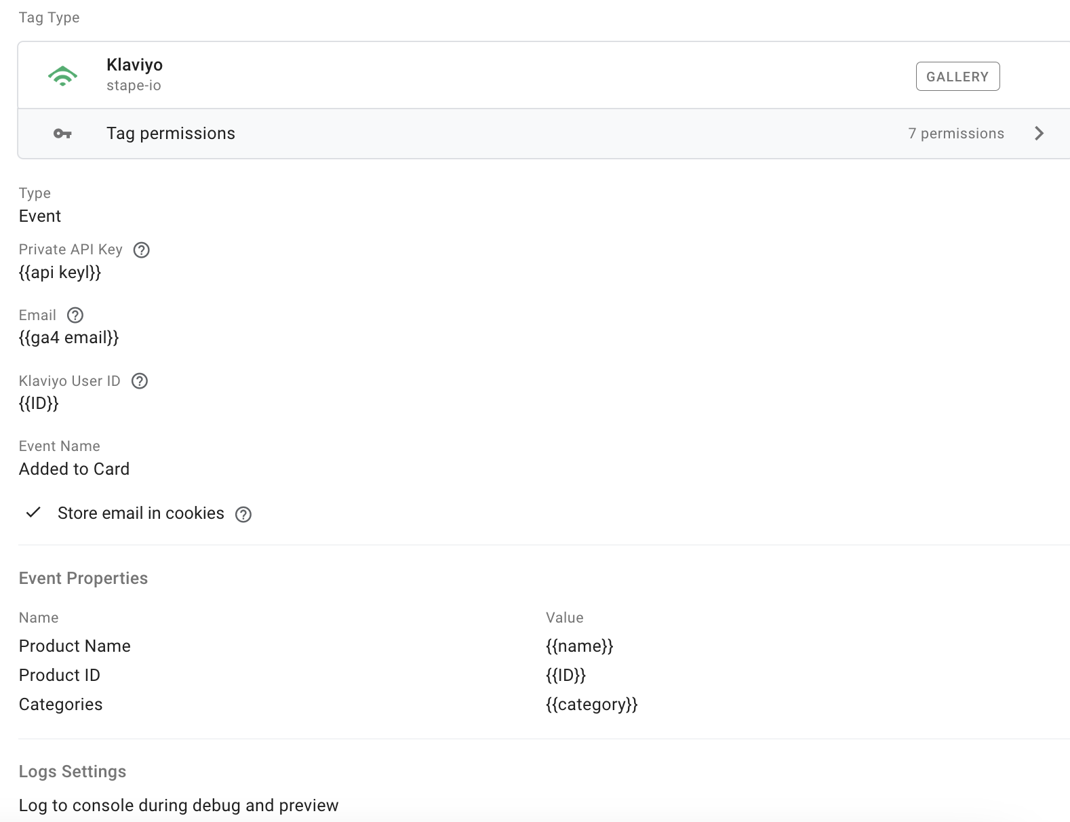Click the Name column header

click(x=39, y=618)
